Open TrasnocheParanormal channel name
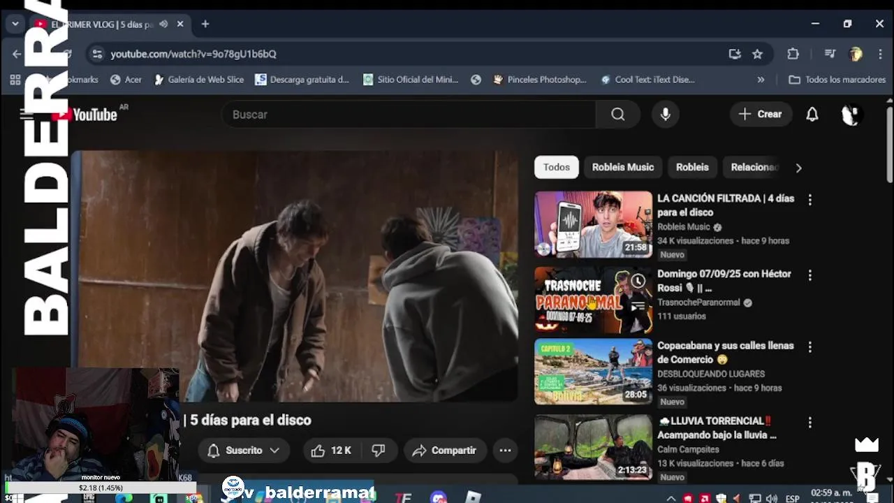The height and width of the screenshot is (503, 894). [x=698, y=302]
